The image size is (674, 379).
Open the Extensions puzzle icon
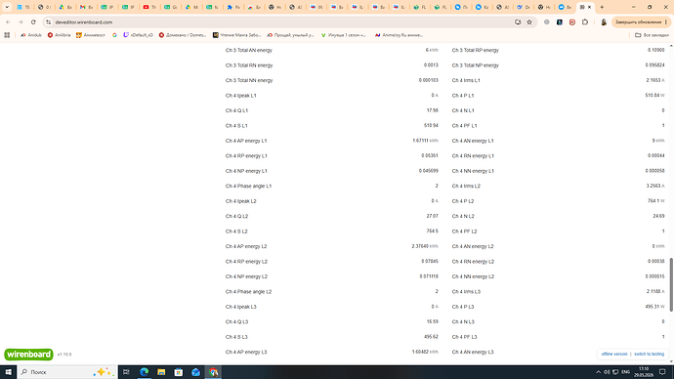(x=585, y=21)
